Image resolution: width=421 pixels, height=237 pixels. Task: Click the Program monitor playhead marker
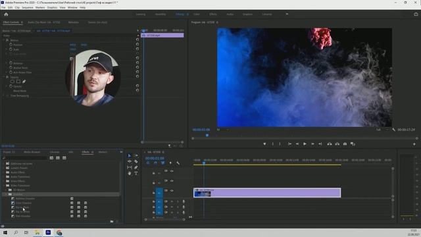tap(207, 135)
